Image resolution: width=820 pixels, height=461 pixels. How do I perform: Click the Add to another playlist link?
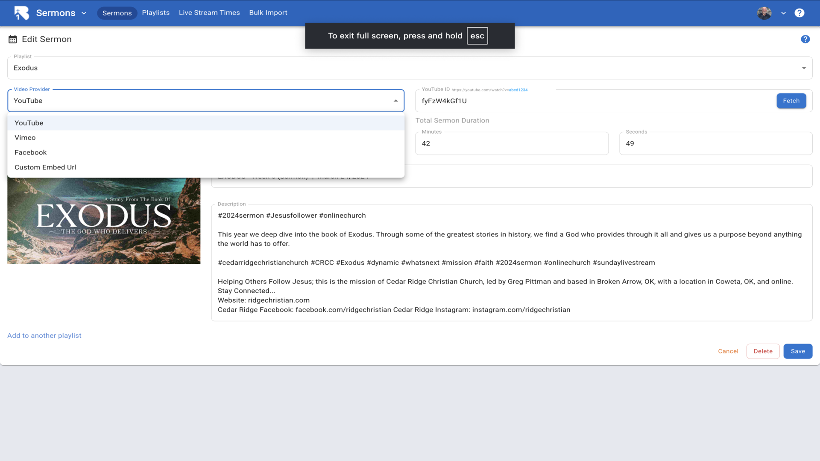44,336
